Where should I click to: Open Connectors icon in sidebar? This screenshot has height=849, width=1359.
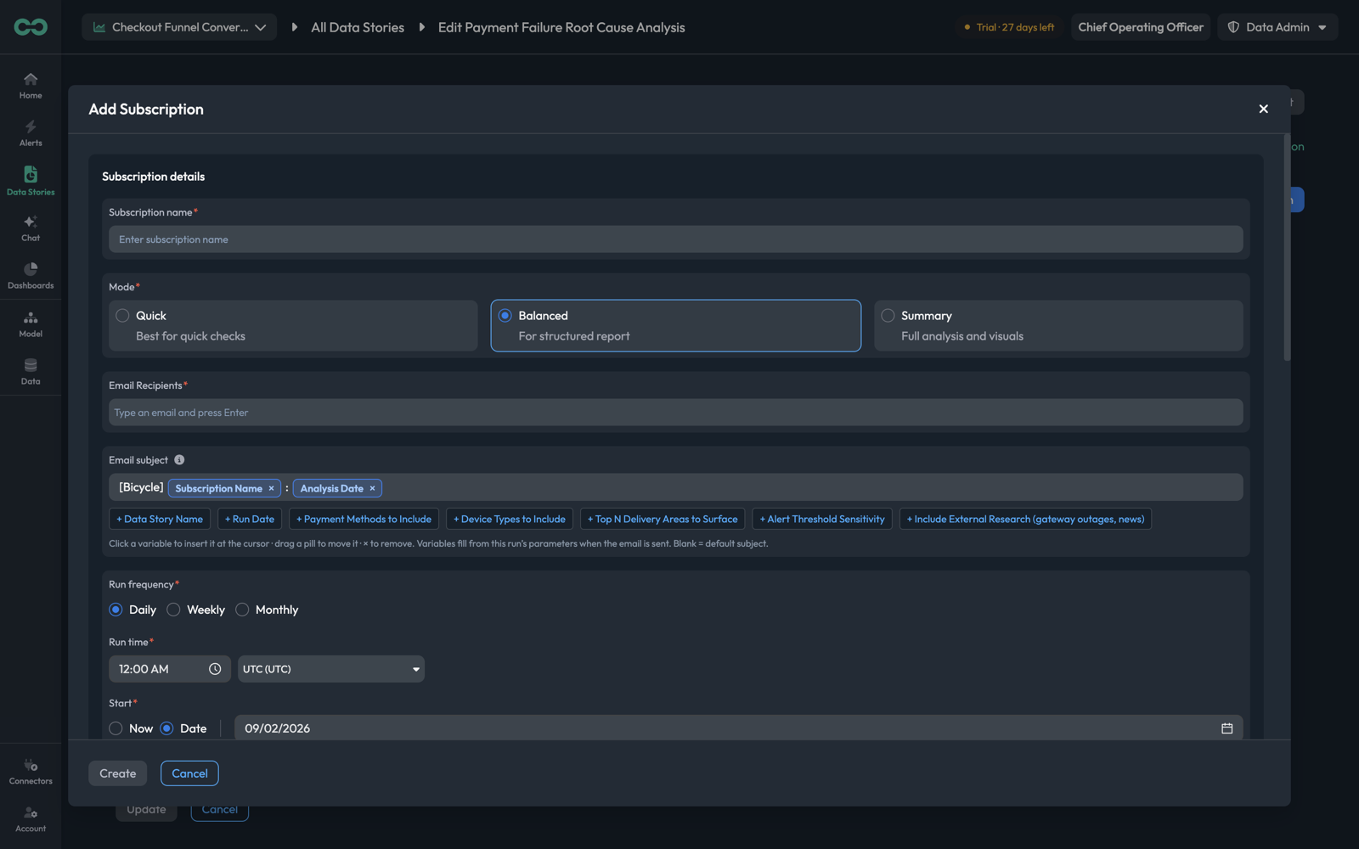pos(31,766)
